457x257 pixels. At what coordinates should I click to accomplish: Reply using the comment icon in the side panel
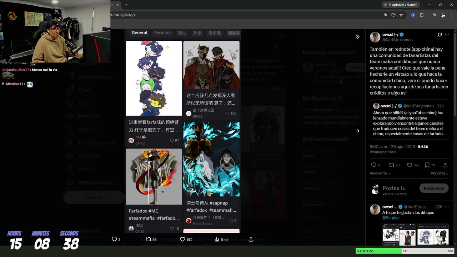pyautogui.click(x=374, y=165)
